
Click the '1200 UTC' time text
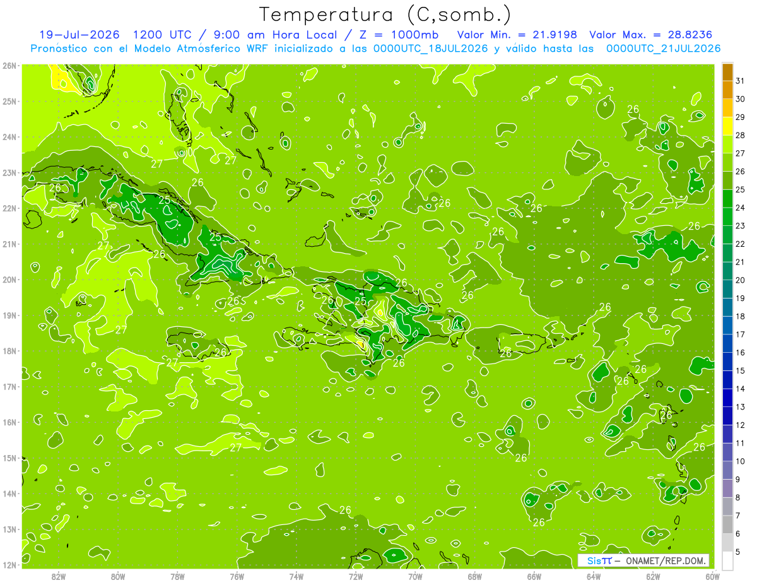(163, 35)
